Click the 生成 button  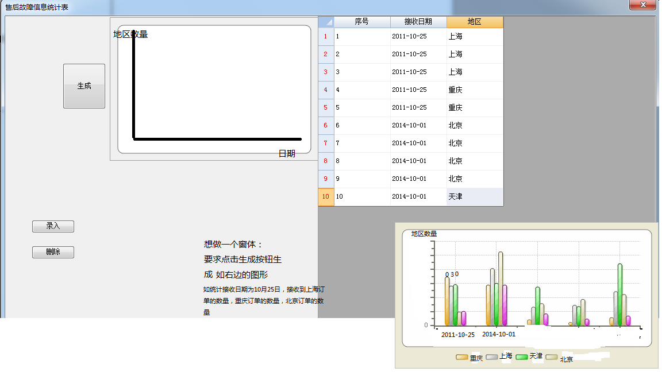(84, 86)
